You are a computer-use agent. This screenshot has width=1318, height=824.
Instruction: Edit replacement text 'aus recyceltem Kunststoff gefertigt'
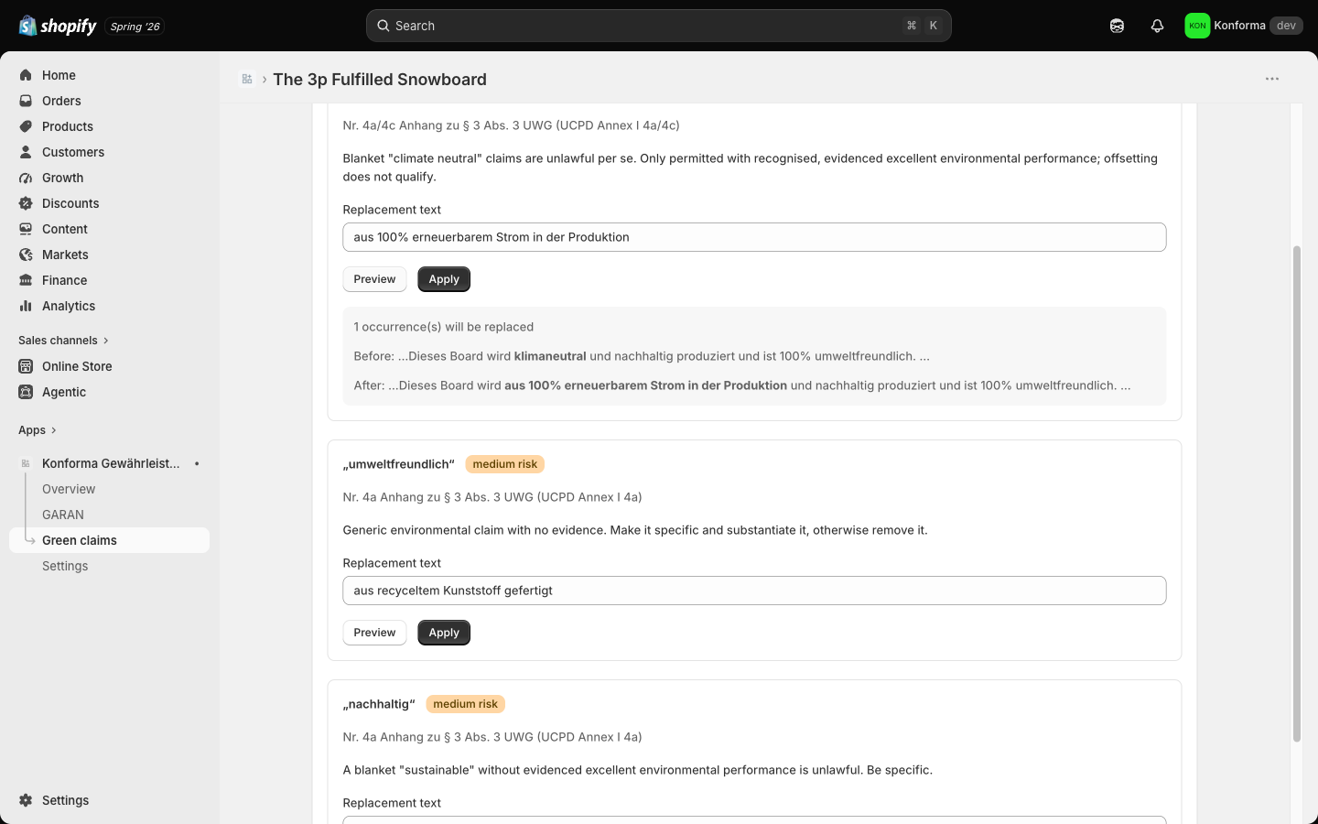tap(754, 591)
